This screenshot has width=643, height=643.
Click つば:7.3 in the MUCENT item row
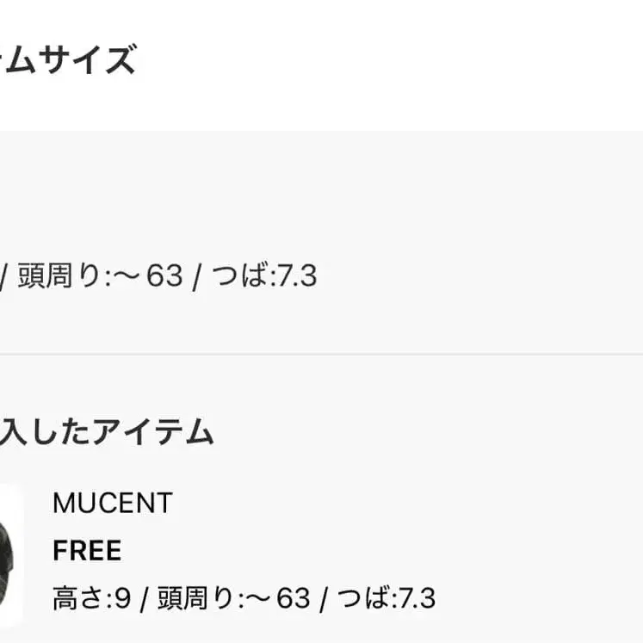pyautogui.click(x=386, y=597)
